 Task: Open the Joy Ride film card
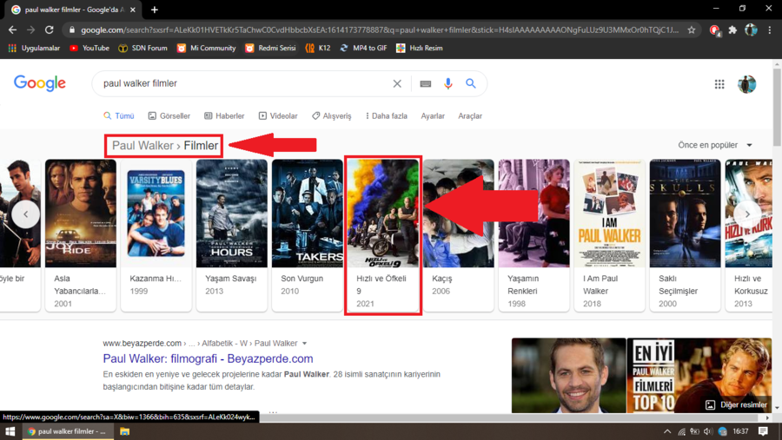[x=80, y=235]
